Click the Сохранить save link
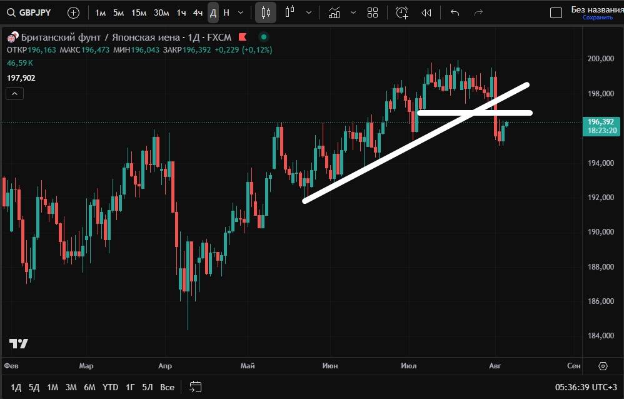The width and height of the screenshot is (624, 399). [x=597, y=18]
